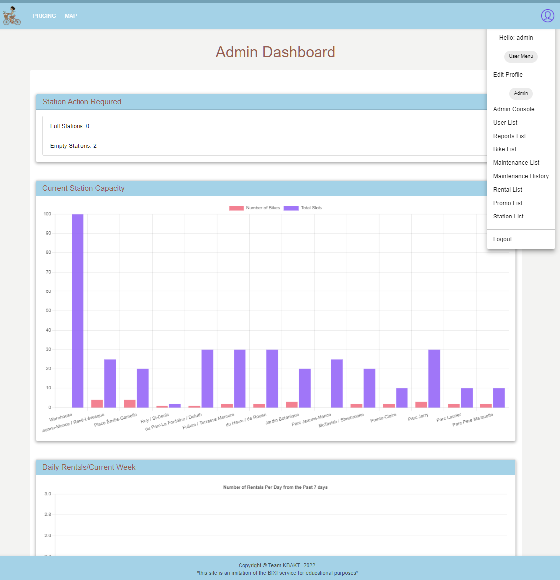Click the user profile avatar icon
This screenshot has height=580, width=560.
pos(547,16)
